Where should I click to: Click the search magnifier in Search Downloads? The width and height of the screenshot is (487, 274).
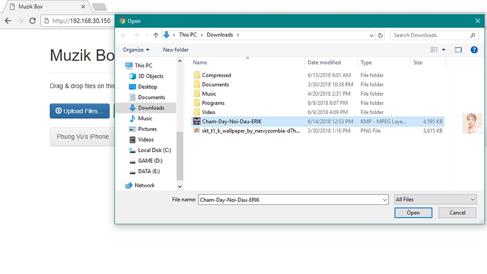click(473, 35)
